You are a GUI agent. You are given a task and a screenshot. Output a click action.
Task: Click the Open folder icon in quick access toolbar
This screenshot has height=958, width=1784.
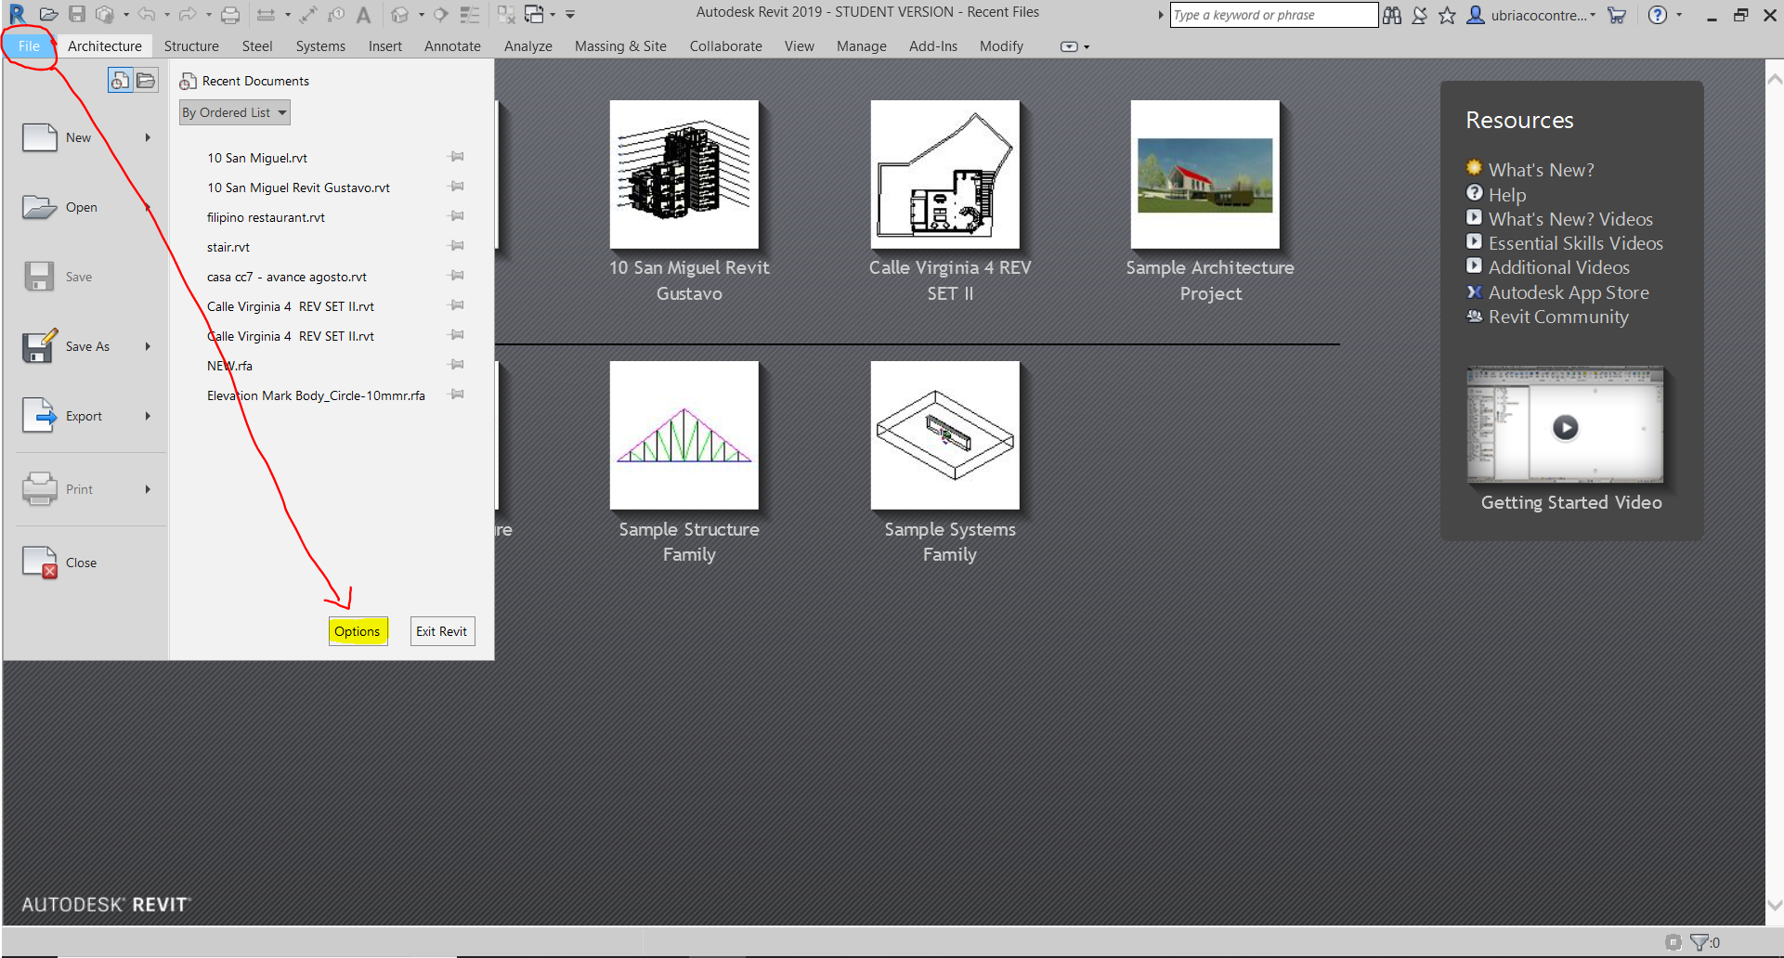click(x=49, y=15)
